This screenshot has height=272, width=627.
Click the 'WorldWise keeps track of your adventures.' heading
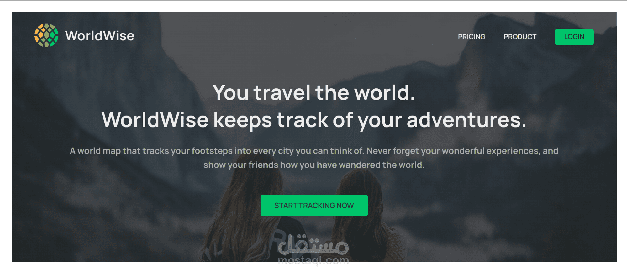(x=314, y=120)
